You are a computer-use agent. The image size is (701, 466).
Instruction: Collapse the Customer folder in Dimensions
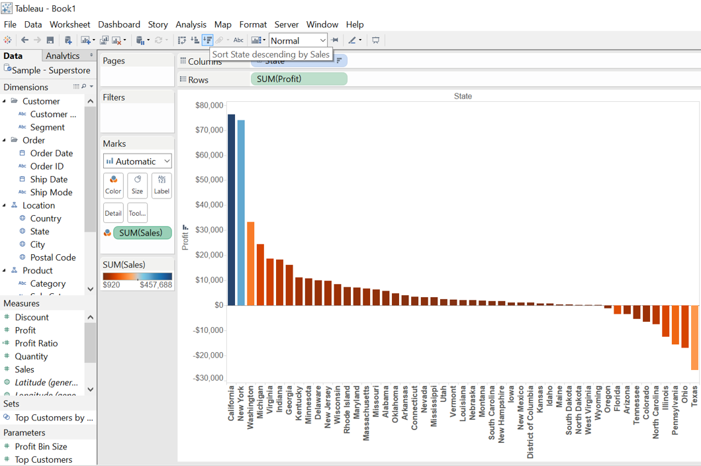pyautogui.click(x=5, y=101)
